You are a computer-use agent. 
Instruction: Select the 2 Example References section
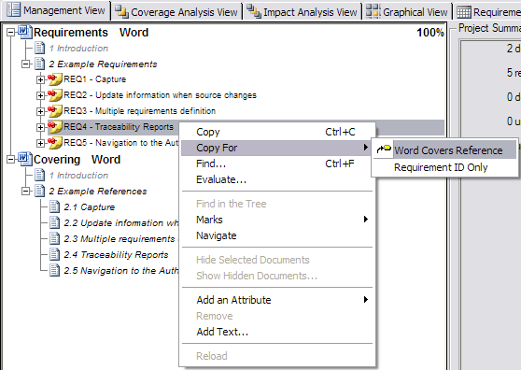pos(98,192)
